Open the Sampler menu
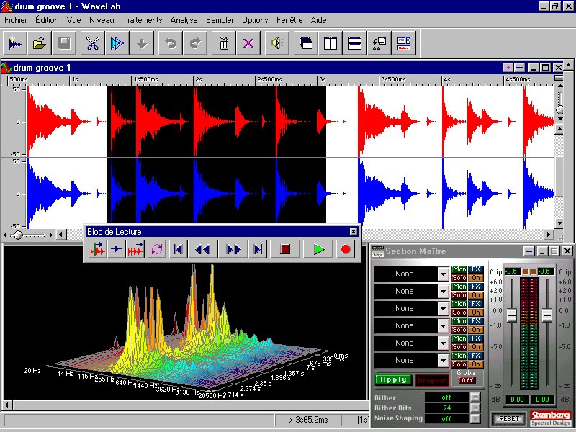Screen dimensions: 576x432 click(x=220, y=20)
